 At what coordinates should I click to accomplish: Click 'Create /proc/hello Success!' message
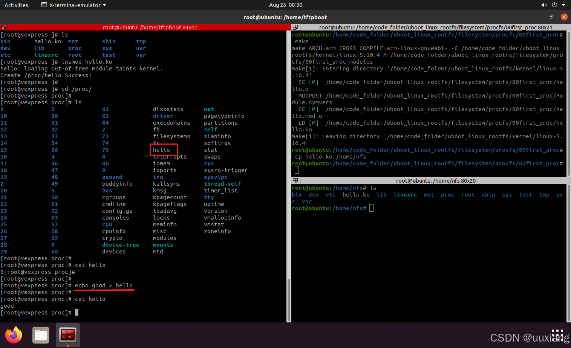click(x=46, y=75)
